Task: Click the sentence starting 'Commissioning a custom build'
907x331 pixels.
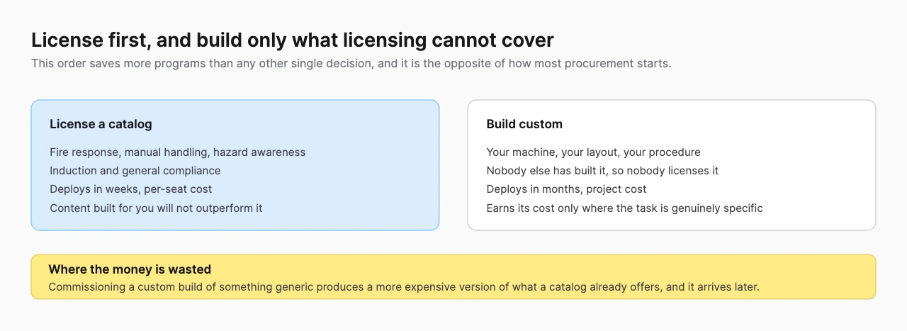Action: [404, 287]
